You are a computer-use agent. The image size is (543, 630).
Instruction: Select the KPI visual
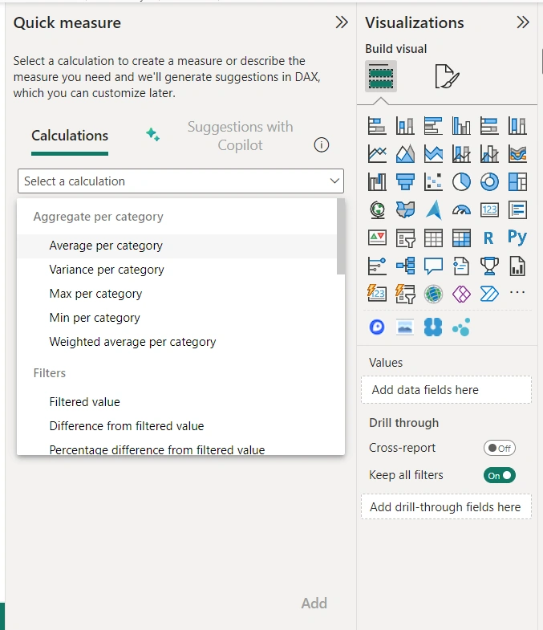click(377, 238)
